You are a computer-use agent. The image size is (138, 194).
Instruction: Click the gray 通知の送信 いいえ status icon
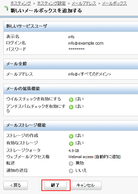[71, 171]
